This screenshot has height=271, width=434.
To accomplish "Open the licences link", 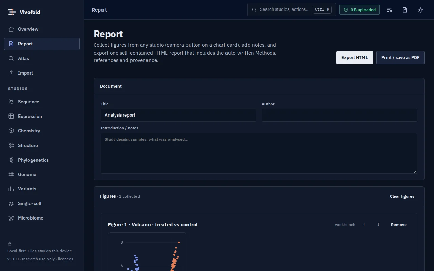I will (x=65, y=259).
